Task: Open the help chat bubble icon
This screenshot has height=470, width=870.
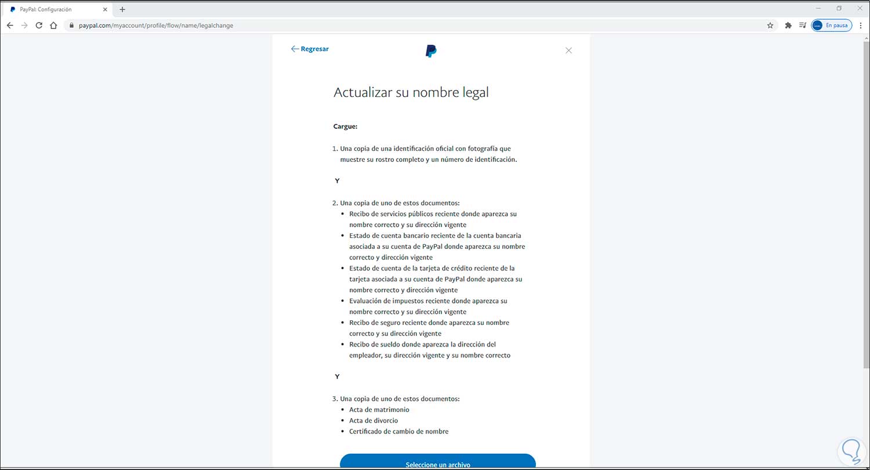Action: point(850,450)
